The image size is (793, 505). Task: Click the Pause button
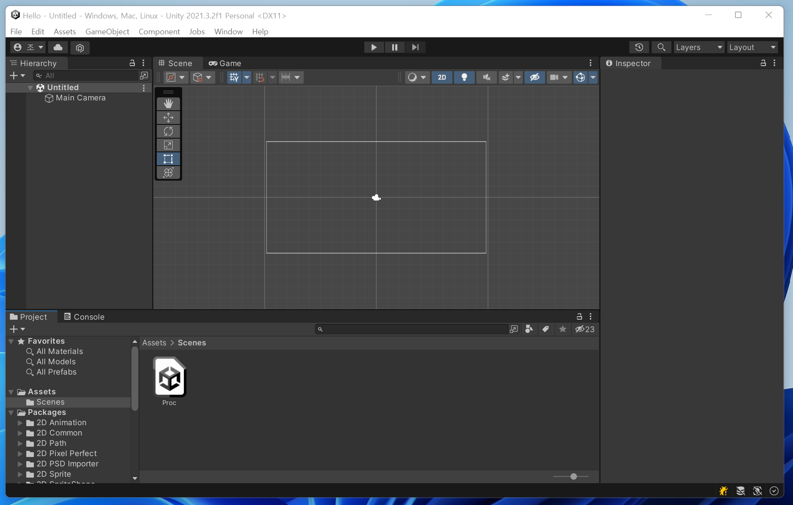tap(394, 47)
